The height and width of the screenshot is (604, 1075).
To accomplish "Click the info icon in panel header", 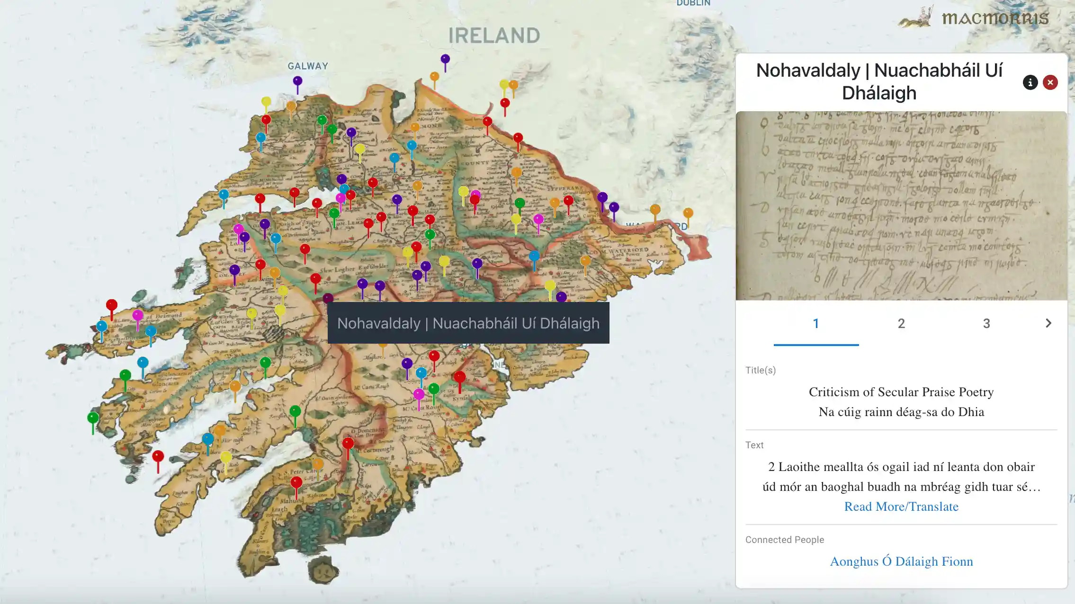I will pos(1030,82).
